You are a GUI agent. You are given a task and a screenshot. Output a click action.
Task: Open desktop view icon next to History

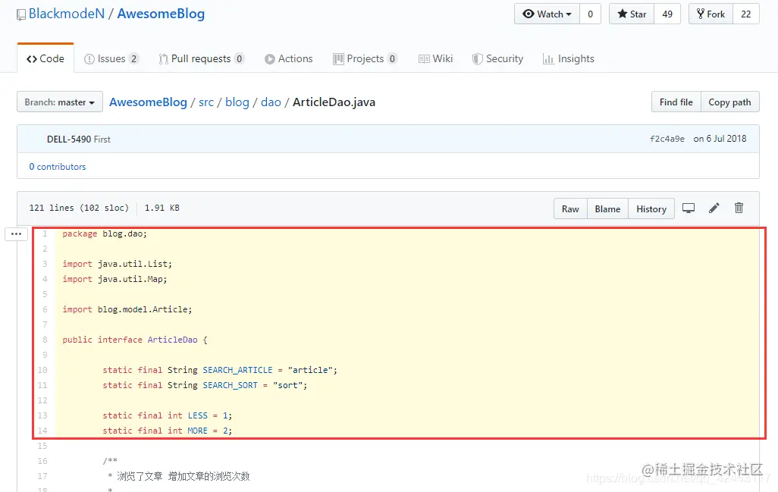pos(689,208)
